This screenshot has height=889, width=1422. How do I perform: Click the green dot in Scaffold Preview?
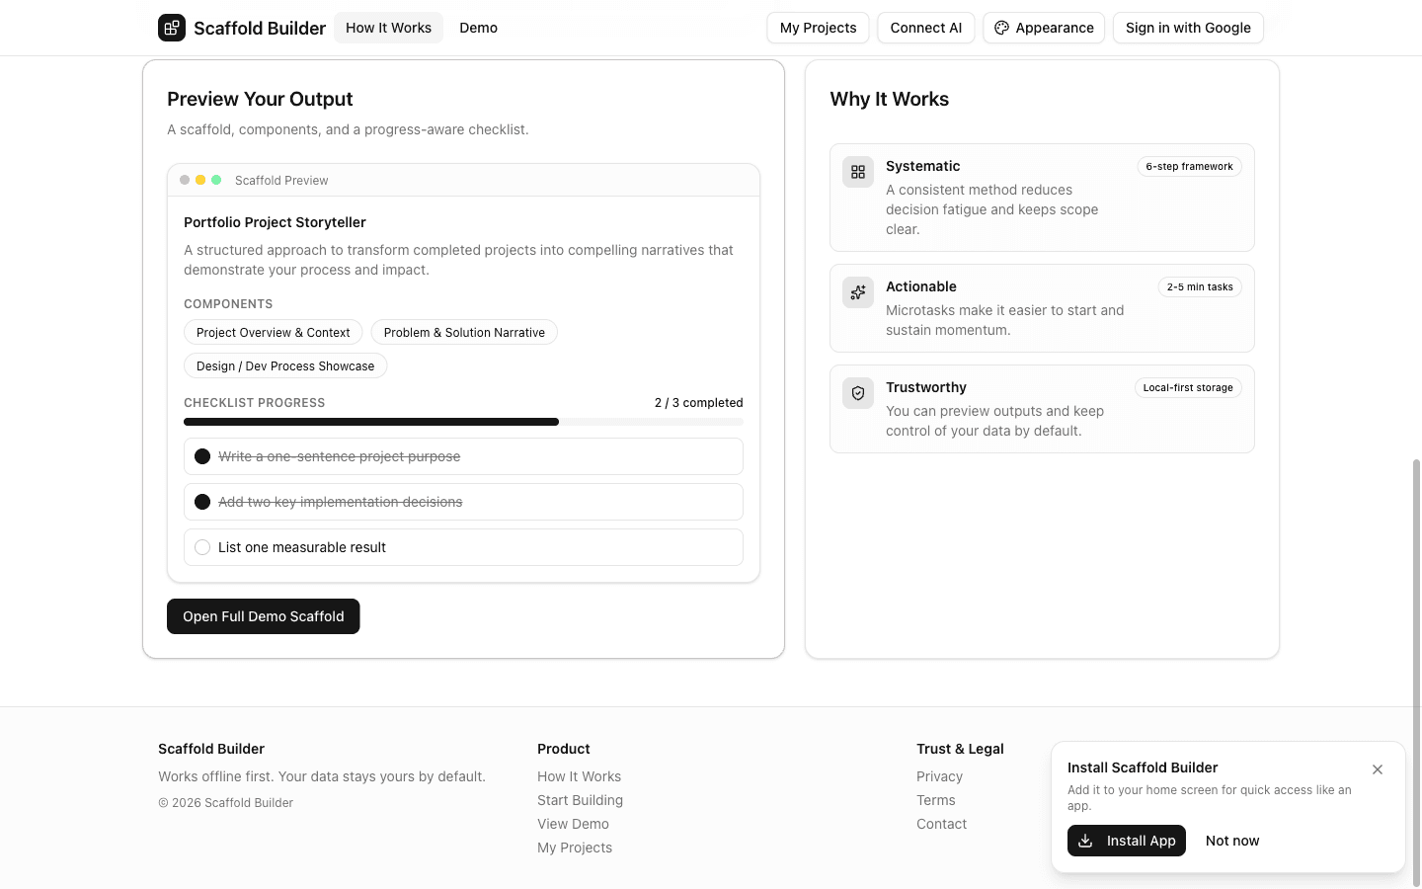click(216, 180)
